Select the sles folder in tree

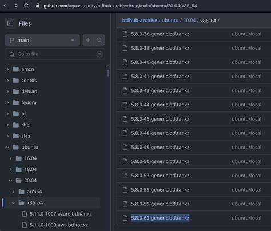coord(26,136)
